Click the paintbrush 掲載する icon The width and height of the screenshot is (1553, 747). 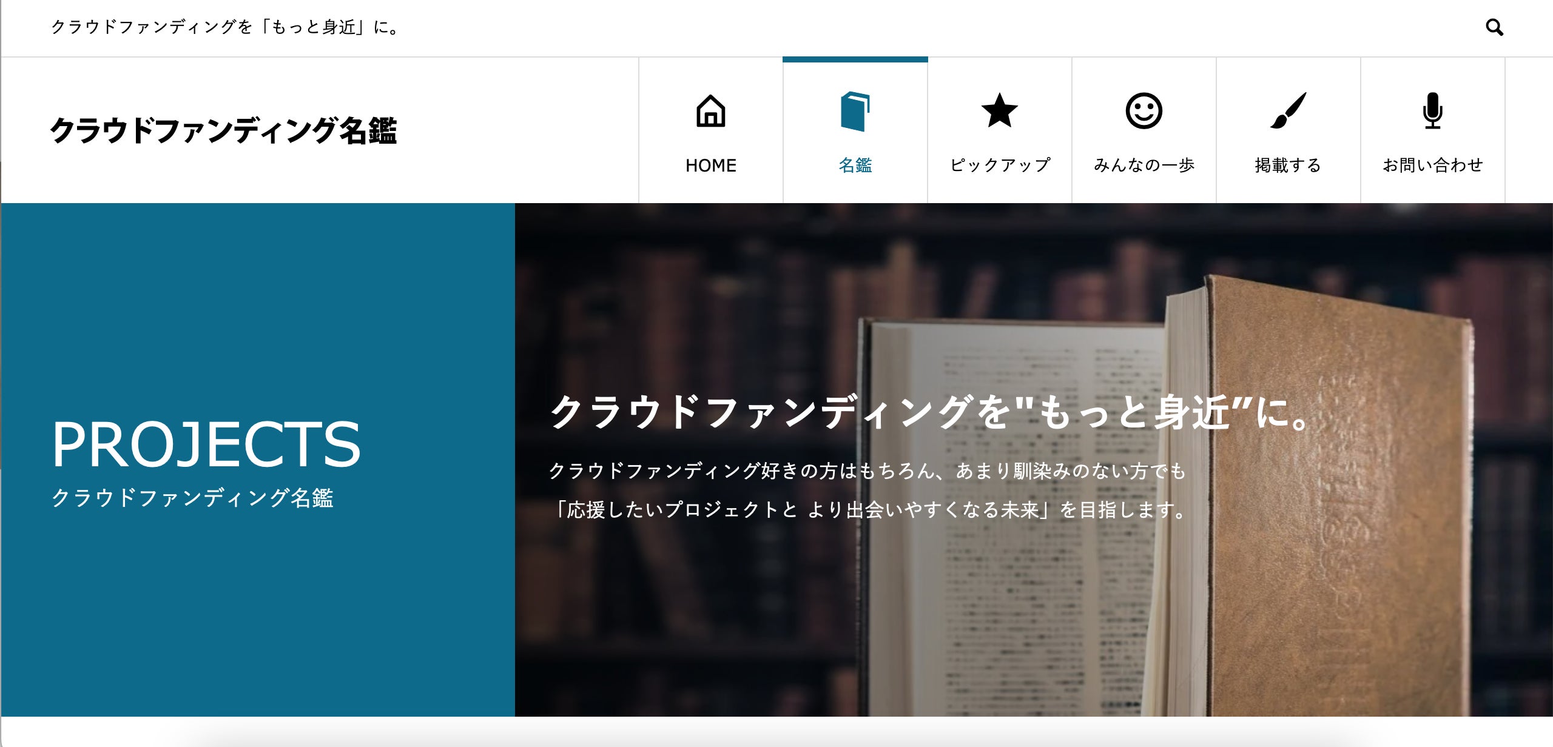pyautogui.click(x=1288, y=111)
